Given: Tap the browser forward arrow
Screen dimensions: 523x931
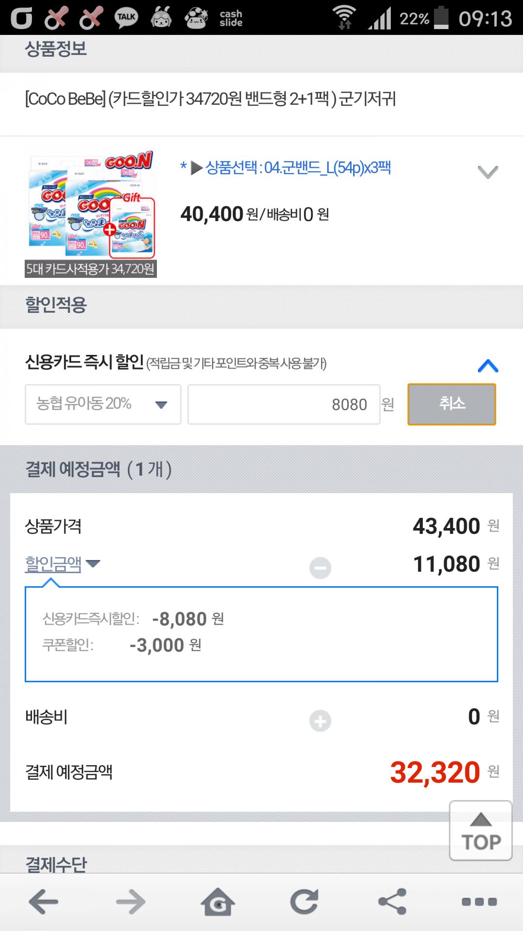Looking at the screenshot, I should click(x=131, y=902).
